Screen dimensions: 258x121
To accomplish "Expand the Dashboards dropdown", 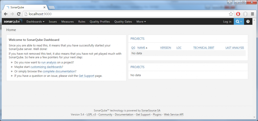I will click(x=35, y=22).
